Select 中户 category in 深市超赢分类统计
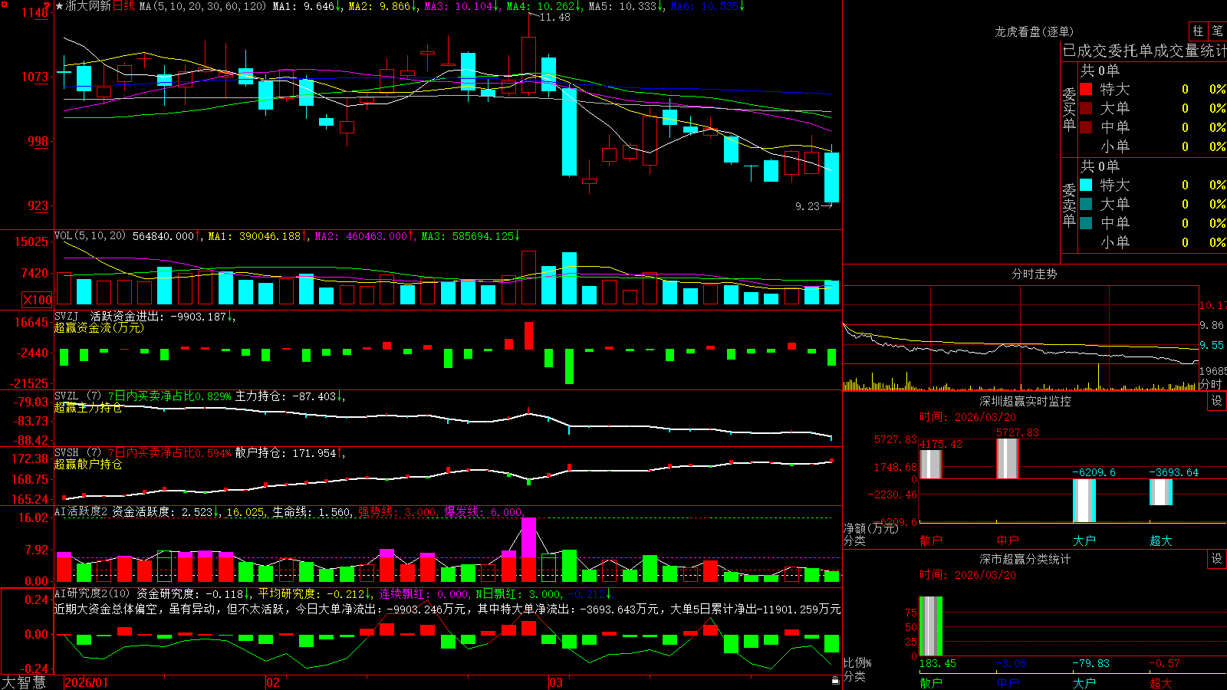Screen dimensions: 1227x690 (x=1008, y=683)
